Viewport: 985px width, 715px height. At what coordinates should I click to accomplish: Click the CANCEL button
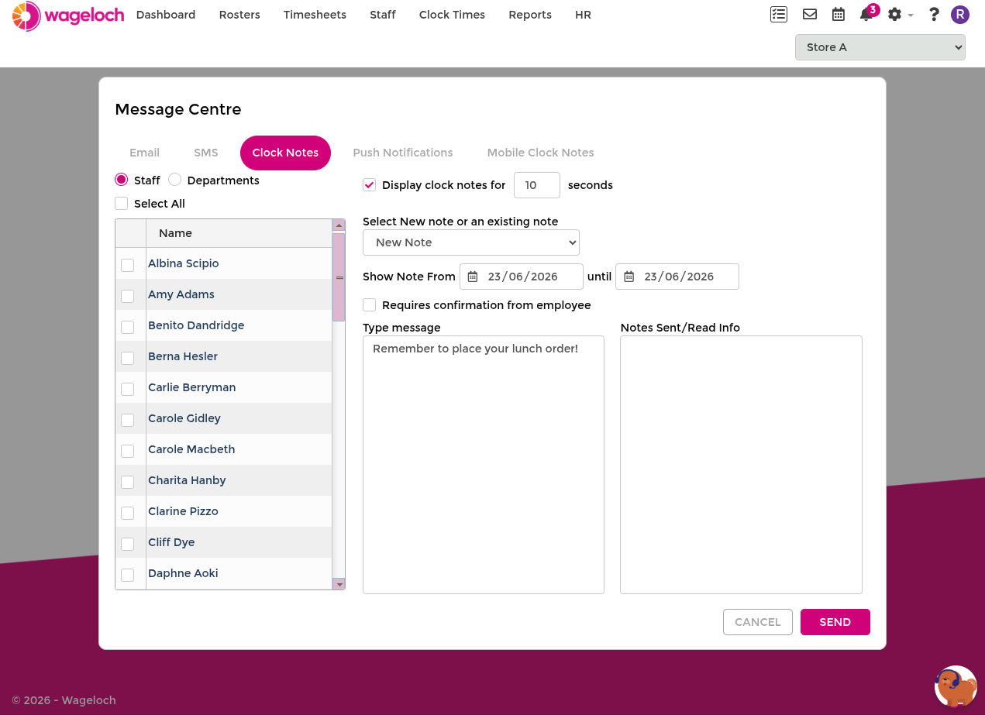(x=757, y=622)
